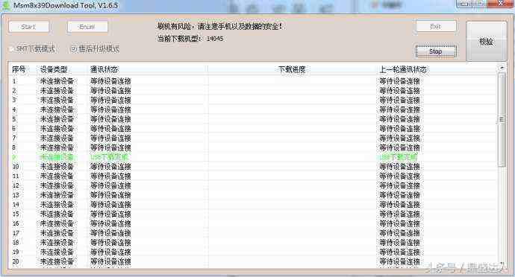Click device type cell in row 15
The height and width of the screenshot is (277, 515).
coord(57,214)
